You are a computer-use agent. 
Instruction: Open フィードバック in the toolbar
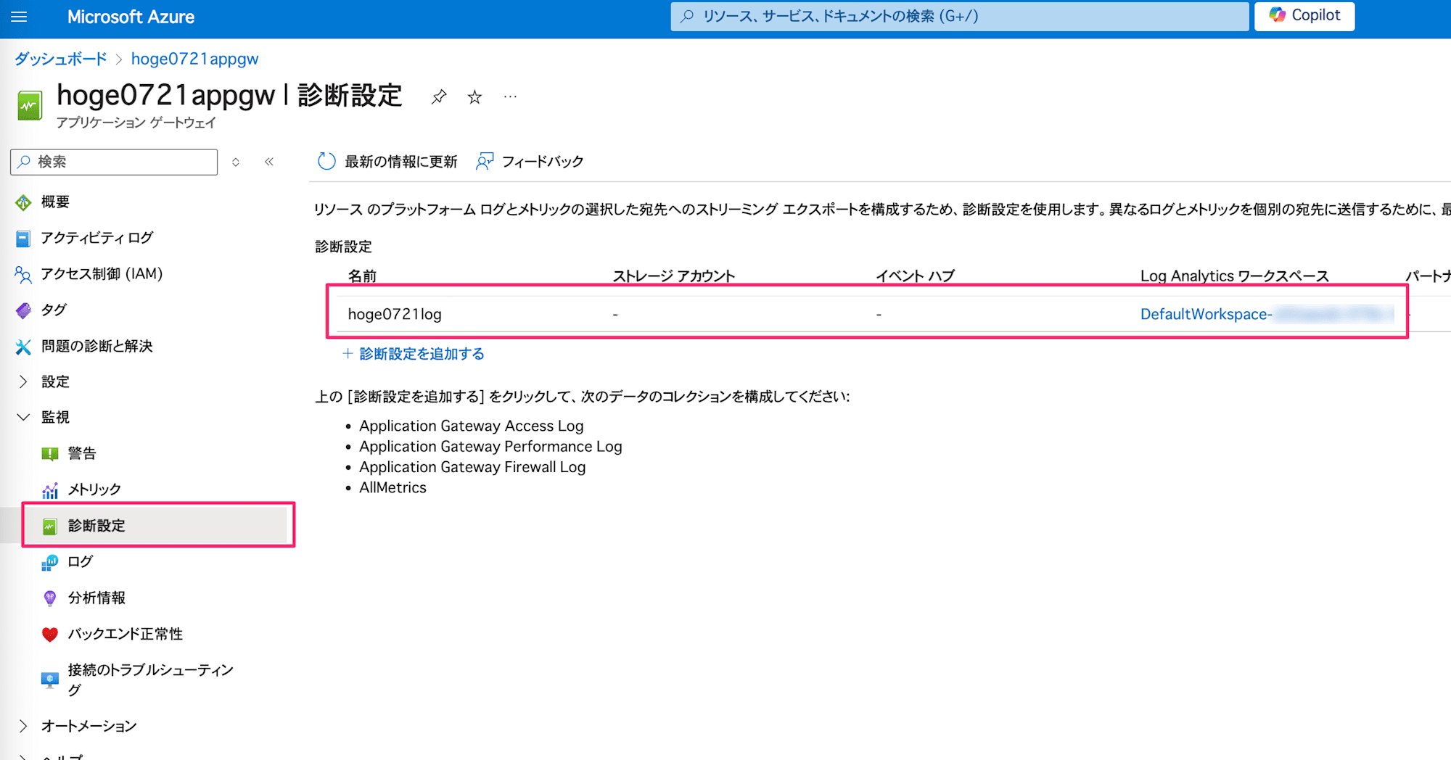pos(530,161)
